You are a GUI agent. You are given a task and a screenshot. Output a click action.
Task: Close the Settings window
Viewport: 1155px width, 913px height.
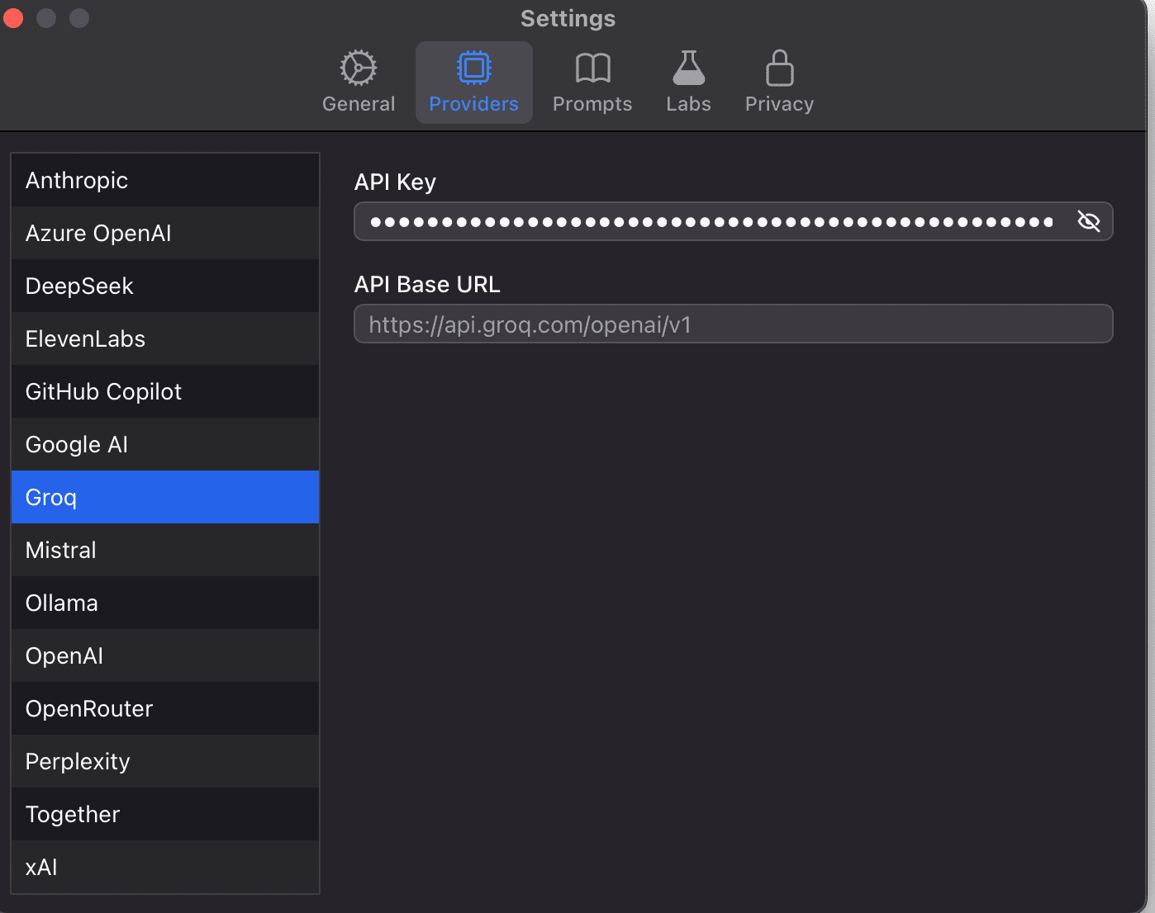pyautogui.click(x=13, y=18)
